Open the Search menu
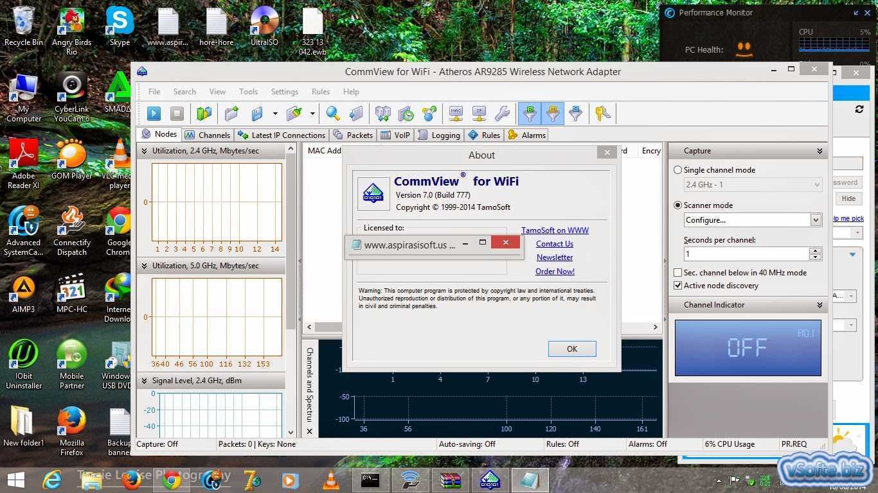 click(184, 92)
